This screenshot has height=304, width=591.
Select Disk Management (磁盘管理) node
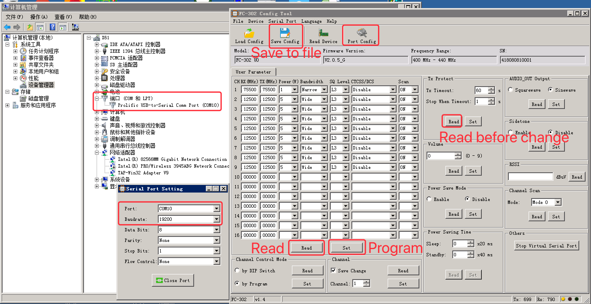(38, 98)
